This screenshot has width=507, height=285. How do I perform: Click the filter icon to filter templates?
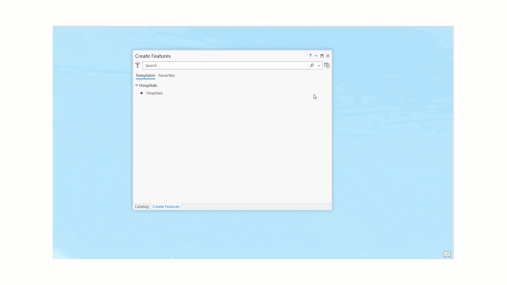click(138, 65)
